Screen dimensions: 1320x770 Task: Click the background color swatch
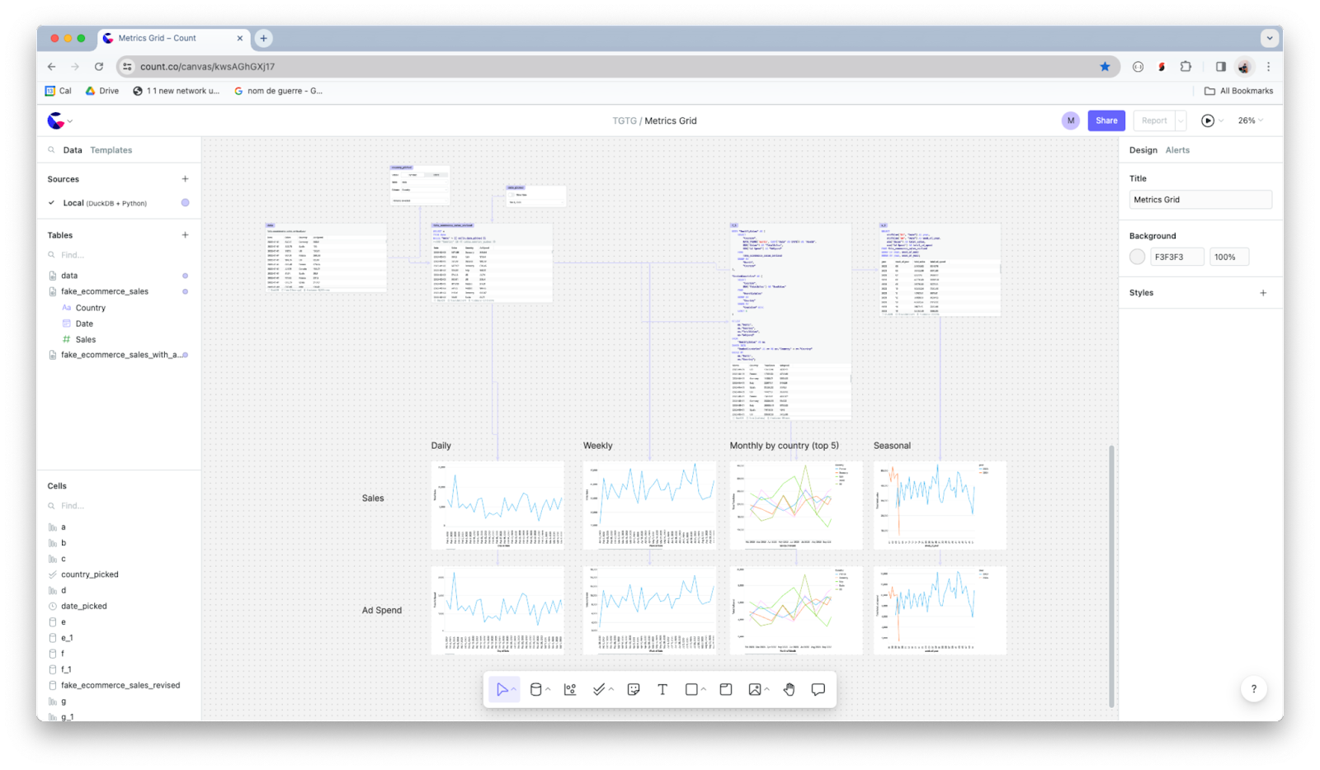click(1137, 257)
